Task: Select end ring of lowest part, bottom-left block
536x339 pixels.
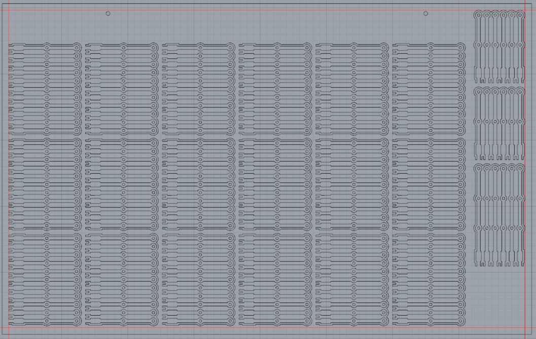Action: coord(77,321)
